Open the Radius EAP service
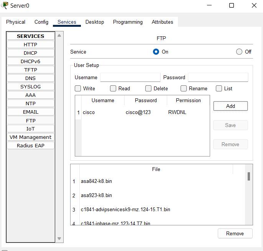263x251 pixels. [30, 145]
